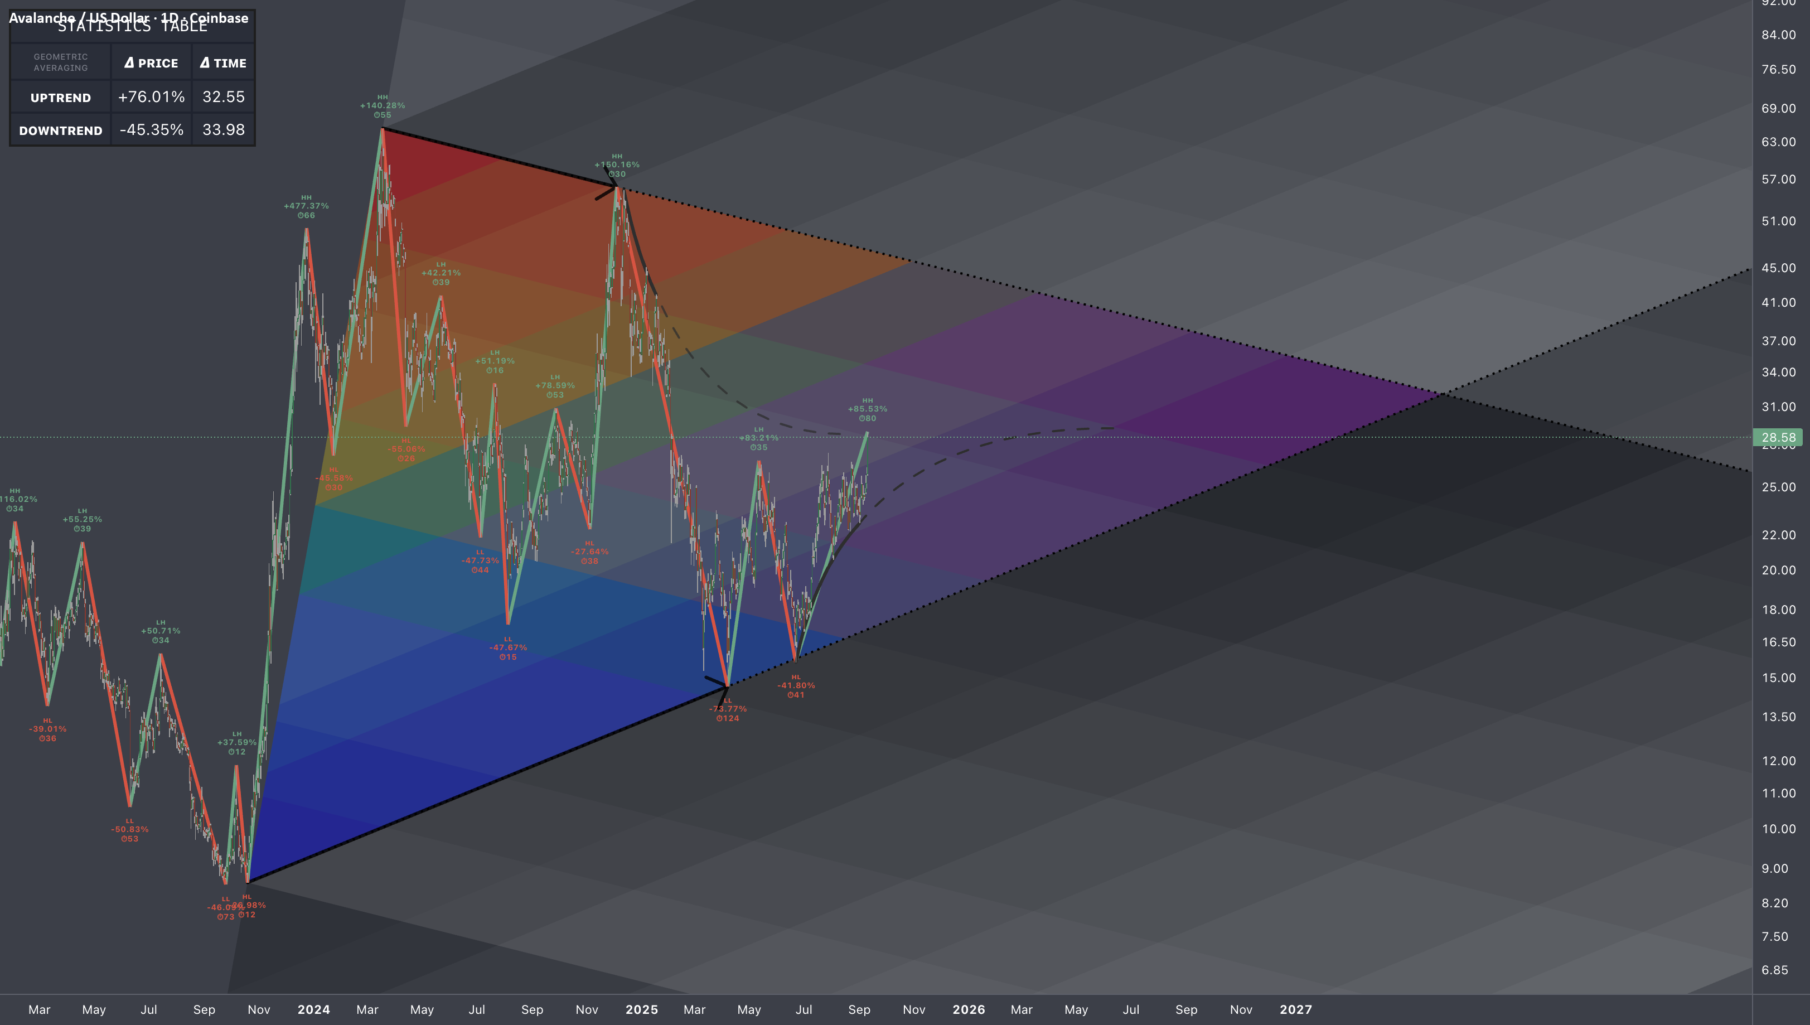Click the GEOMETRIC AVERAGING header cell

point(61,62)
